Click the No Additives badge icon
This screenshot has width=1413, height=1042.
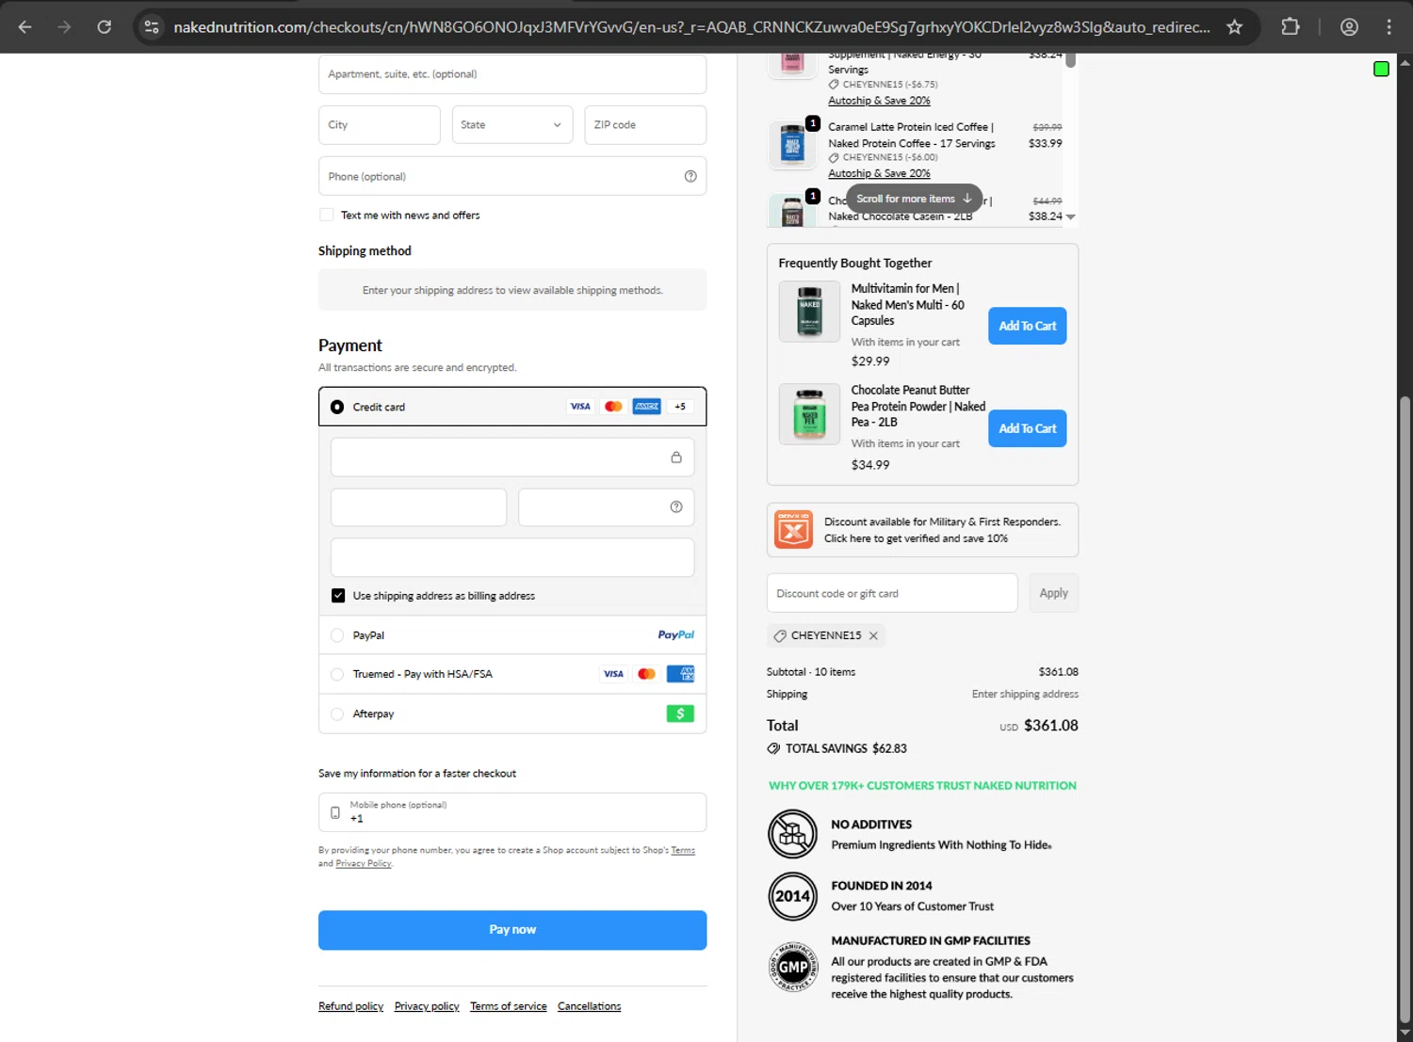(x=792, y=834)
